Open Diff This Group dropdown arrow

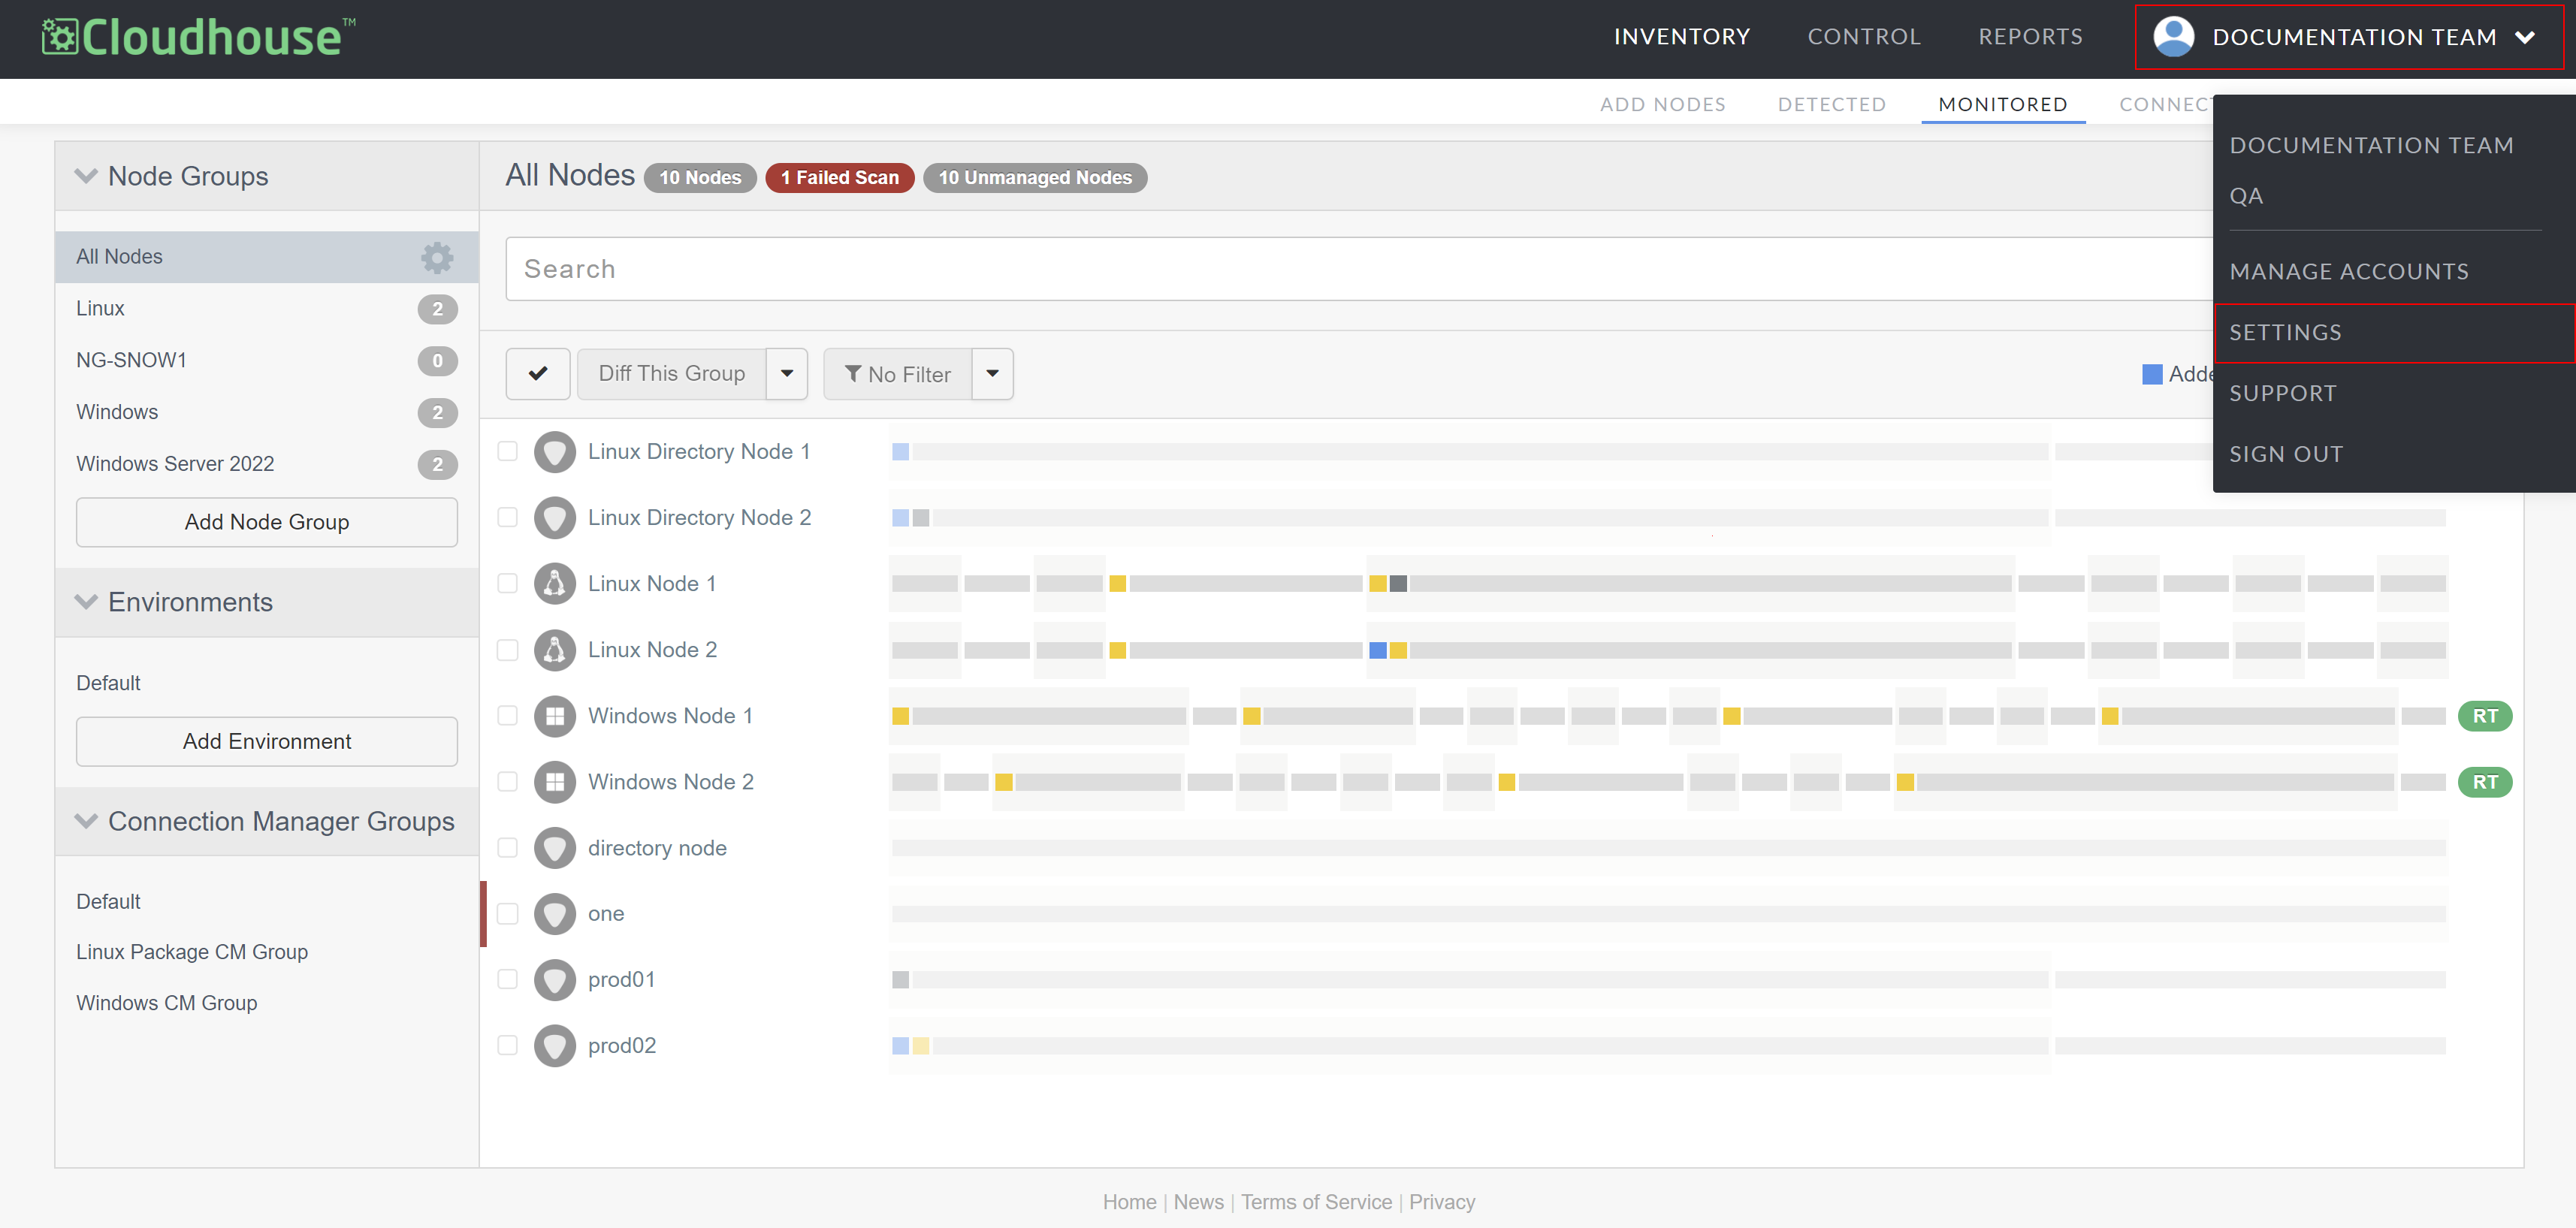tap(787, 374)
